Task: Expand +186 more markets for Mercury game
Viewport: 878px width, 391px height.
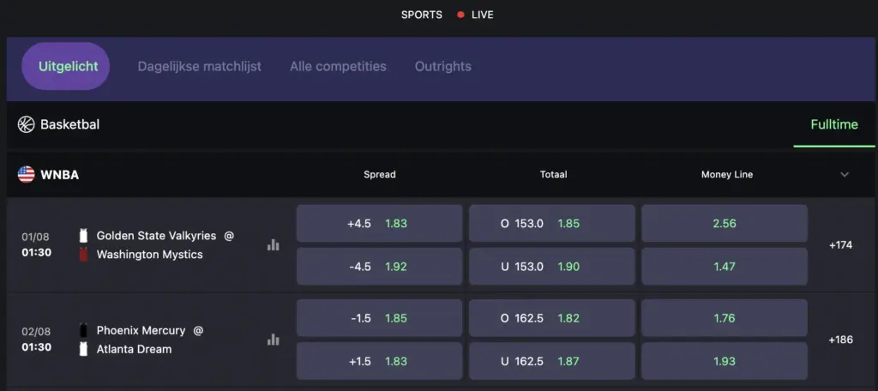Action: (x=841, y=340)
